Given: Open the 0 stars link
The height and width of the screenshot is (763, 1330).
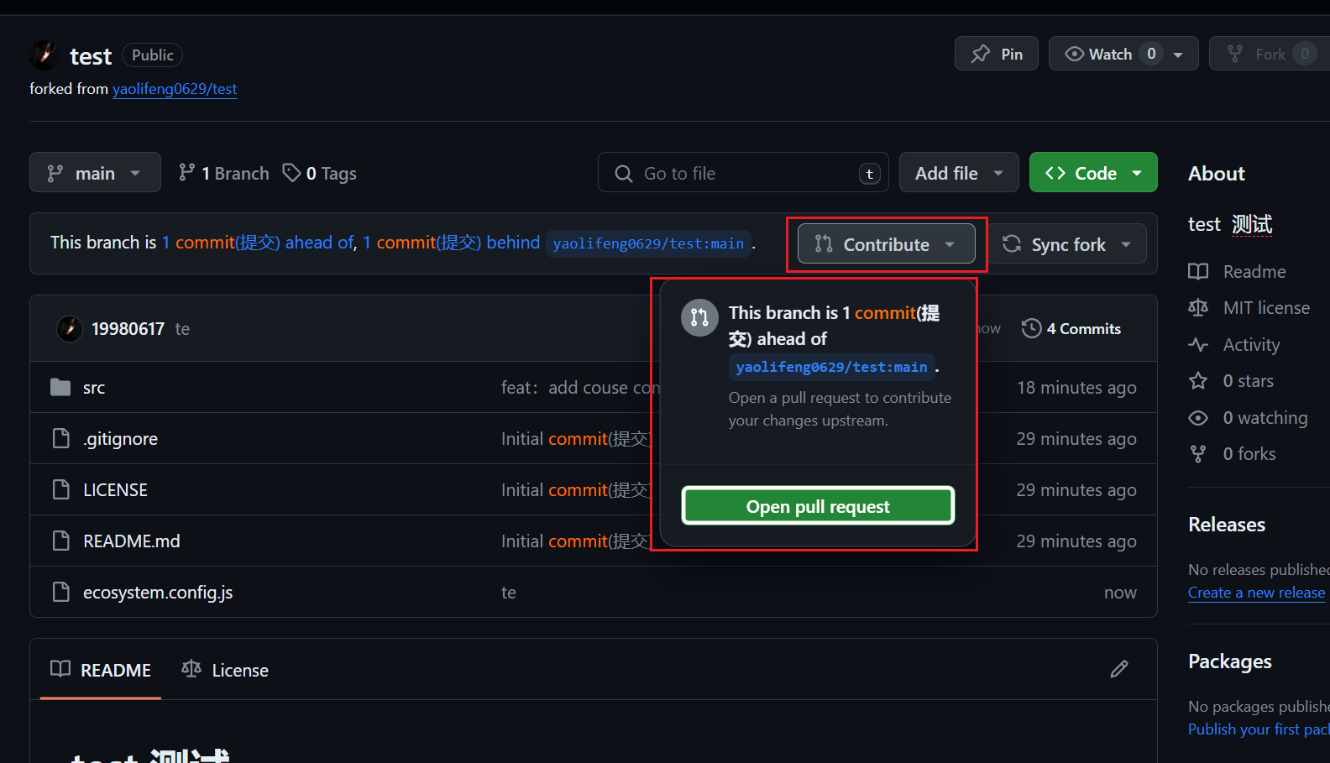Looking at the screenshot, I should coord(1231,381).
